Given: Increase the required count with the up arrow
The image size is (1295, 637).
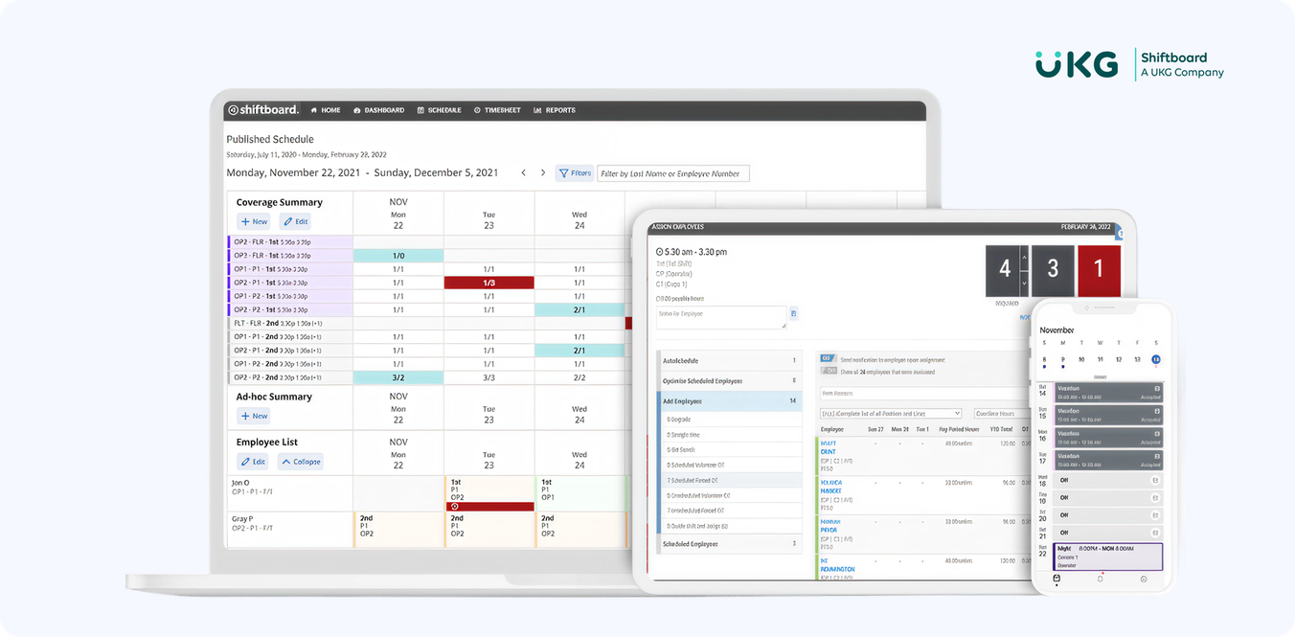Looking at the screenshot, I should (1023, 257).
